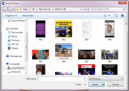Click the Homegroup icon
This screenshot has width=129, height=91.
coord(7,56)
